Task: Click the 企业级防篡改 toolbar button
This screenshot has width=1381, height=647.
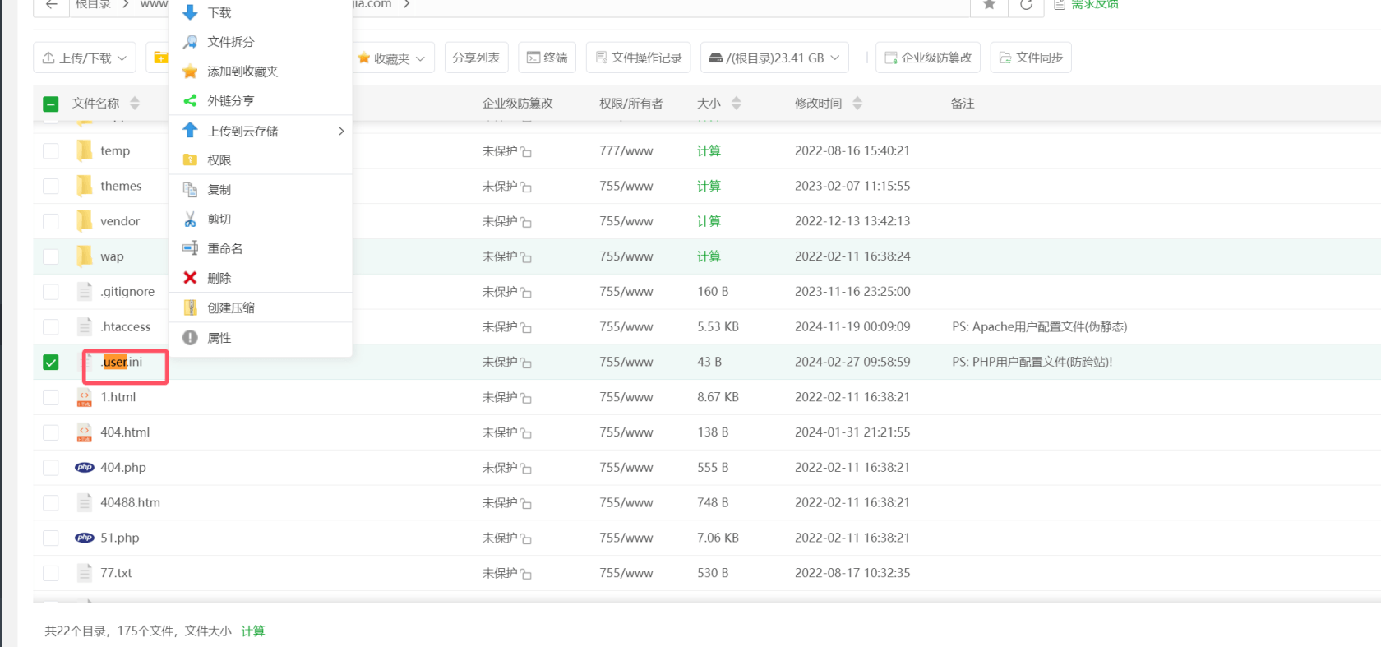Action: click(928, 58)
